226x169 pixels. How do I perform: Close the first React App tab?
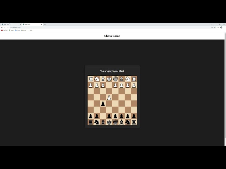20,24
